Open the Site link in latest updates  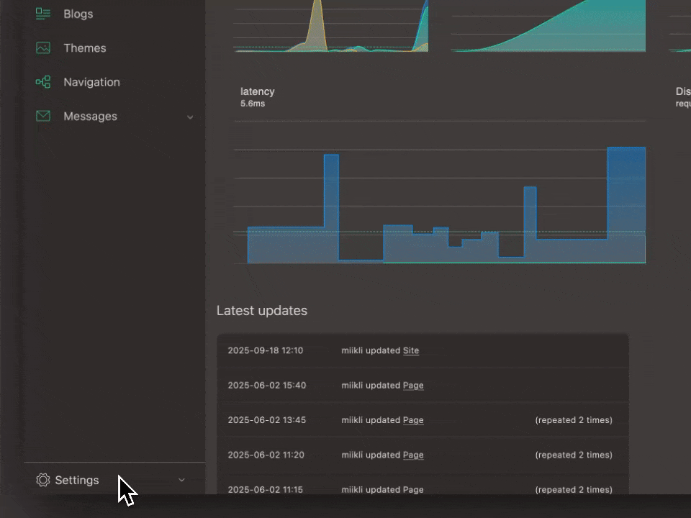[x=411, y=350]
